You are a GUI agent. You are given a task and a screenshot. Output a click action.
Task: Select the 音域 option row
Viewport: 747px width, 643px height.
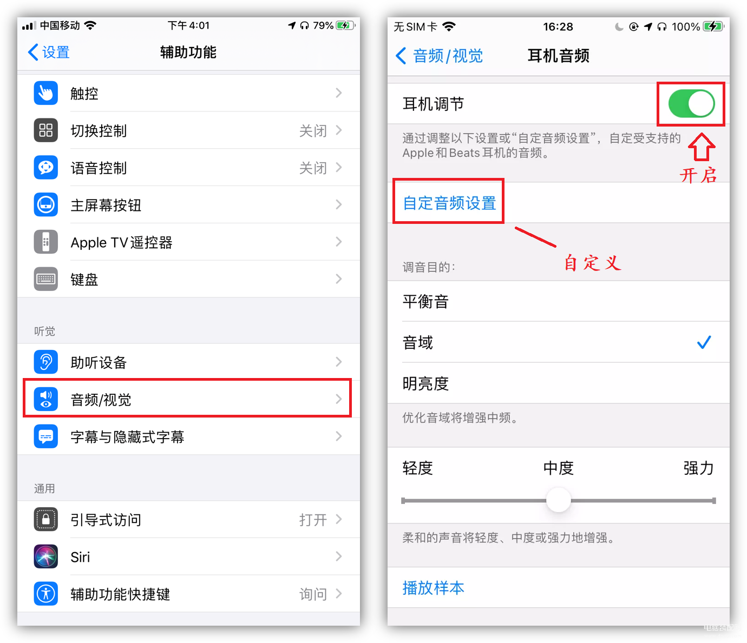[x=559, y=342]
